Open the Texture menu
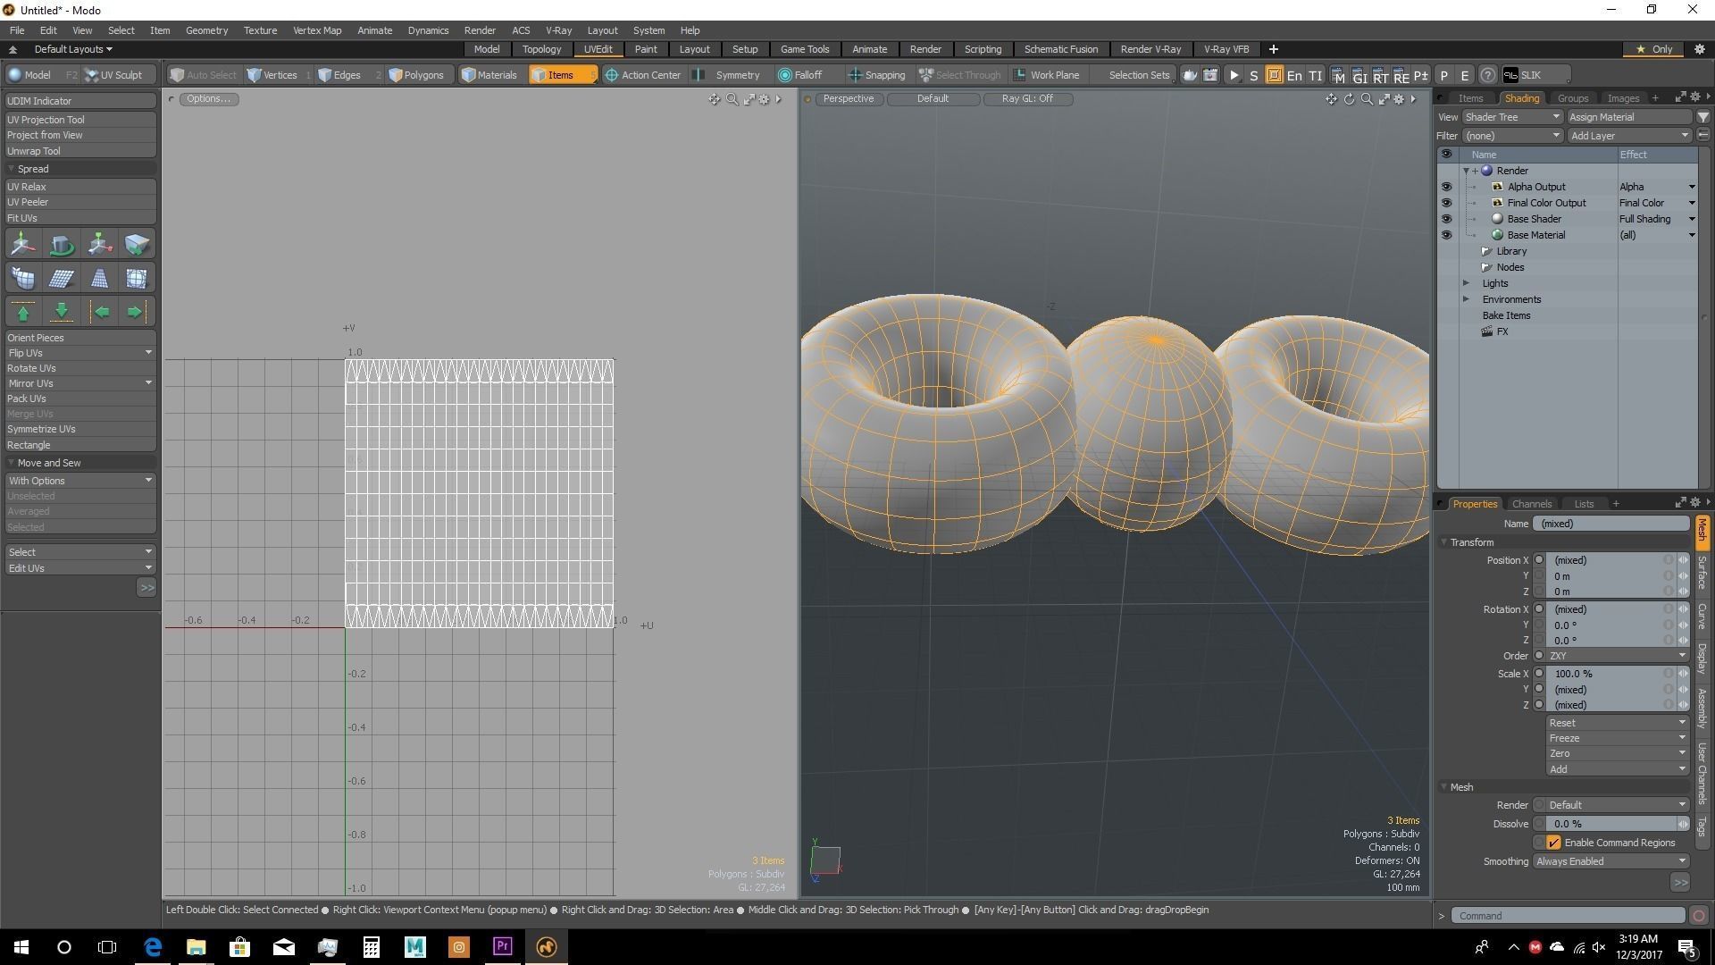Image resolution: width=1715 pixels, height=965 pixels. coord(260,30)
